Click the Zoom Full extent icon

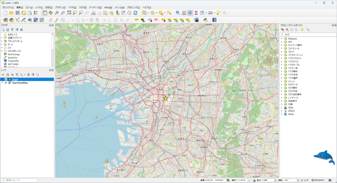click(x=69, y=13)
